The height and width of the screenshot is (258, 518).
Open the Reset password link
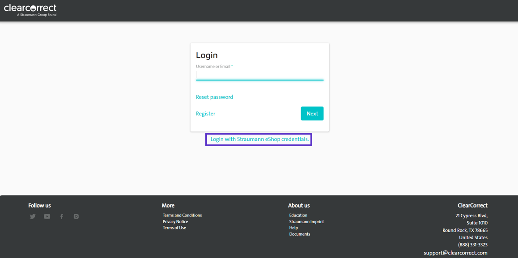214,97
